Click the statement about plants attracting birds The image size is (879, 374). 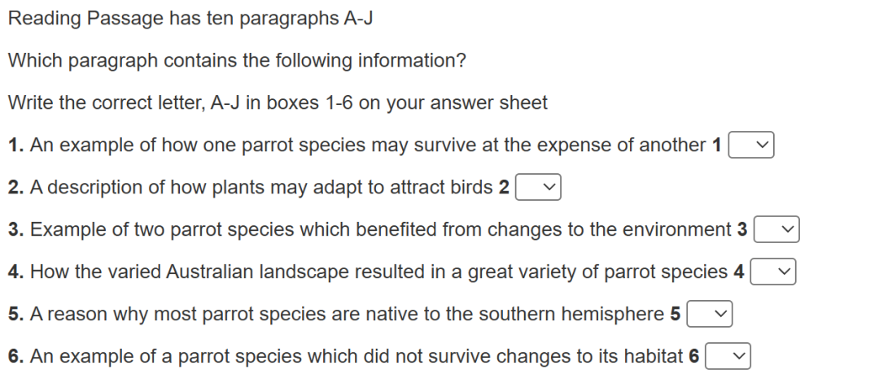tap(261, 188)
